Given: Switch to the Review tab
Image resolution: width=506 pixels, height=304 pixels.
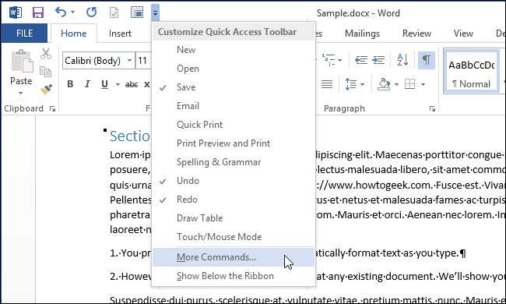Looking at the screenshot, I should point(416,34).
